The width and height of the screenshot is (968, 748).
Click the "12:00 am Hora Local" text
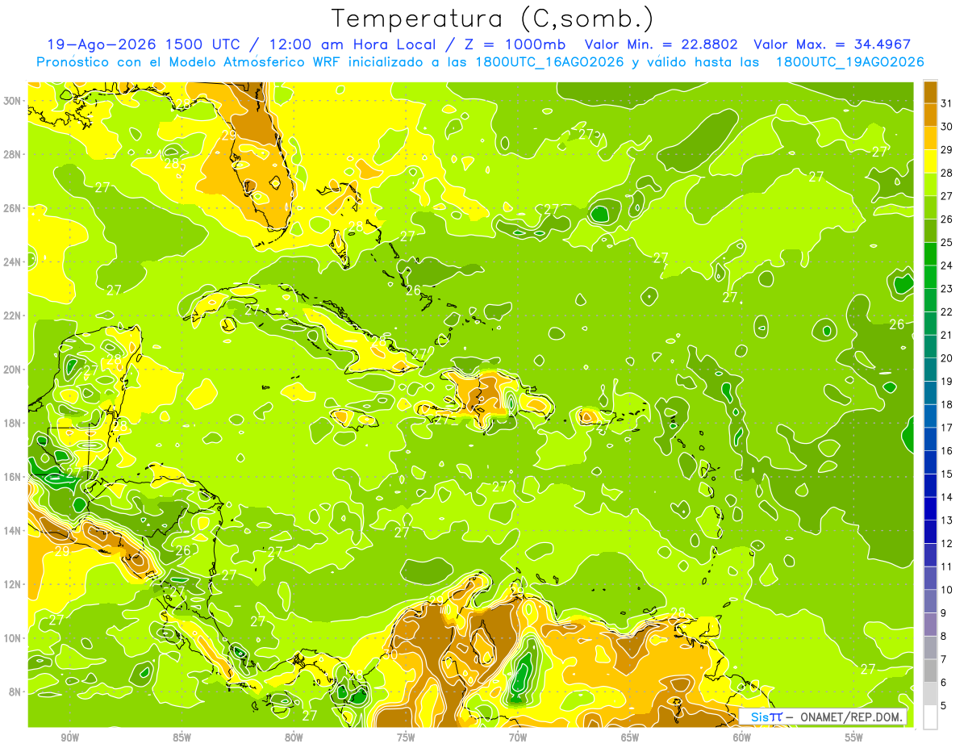pos(350,44)
